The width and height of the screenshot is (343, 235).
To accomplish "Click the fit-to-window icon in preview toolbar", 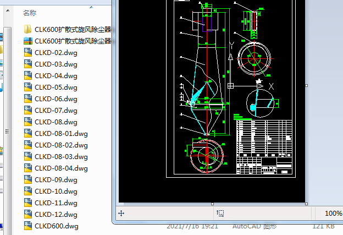I will click(220, 213).
